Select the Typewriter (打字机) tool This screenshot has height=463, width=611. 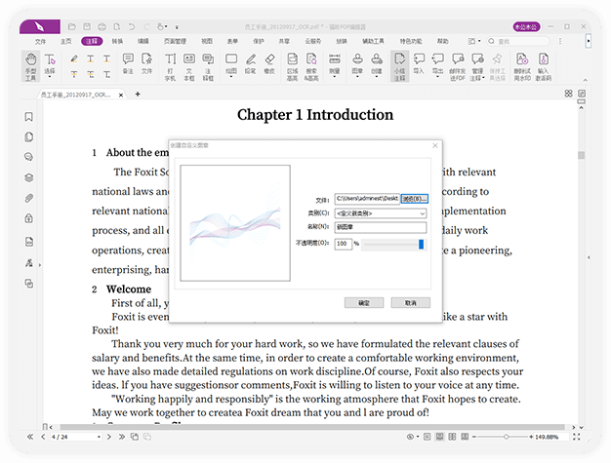170,66
